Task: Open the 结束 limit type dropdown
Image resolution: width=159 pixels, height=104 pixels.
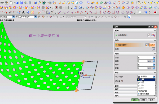Action: [146, 65]
